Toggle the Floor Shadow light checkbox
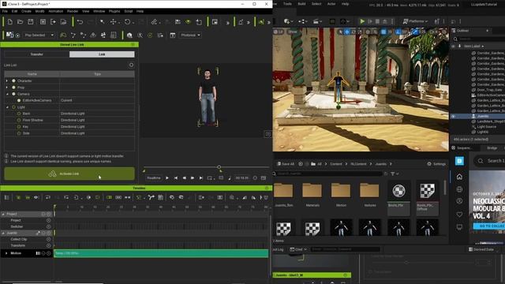 (19, 120)
